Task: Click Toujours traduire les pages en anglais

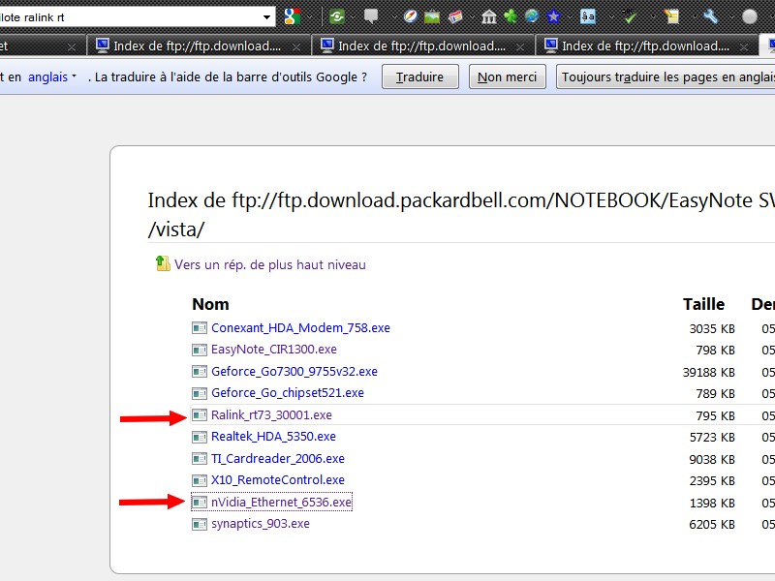Action: (666, 76)
